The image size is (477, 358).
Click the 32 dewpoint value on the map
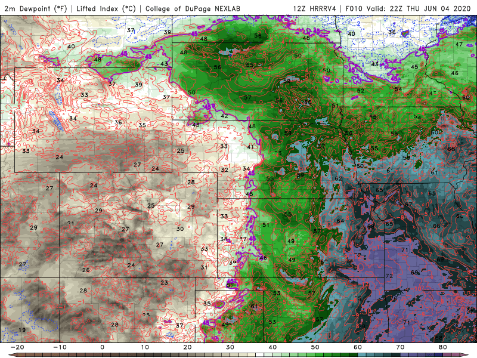coord(225,170)
